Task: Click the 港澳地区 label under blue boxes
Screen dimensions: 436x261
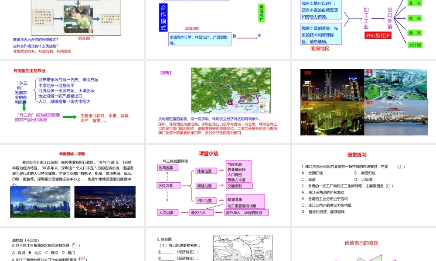Action: pyautogui.click(x=320, y=49)
